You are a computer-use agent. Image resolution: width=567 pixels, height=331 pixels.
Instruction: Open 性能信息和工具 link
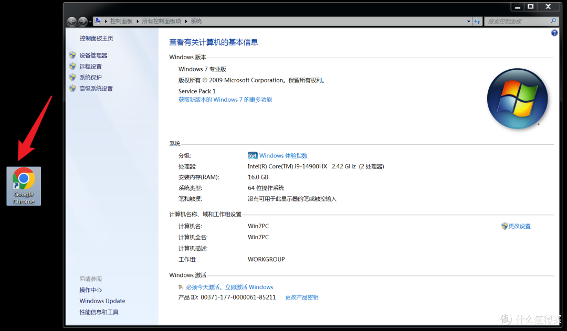(99, 312)
